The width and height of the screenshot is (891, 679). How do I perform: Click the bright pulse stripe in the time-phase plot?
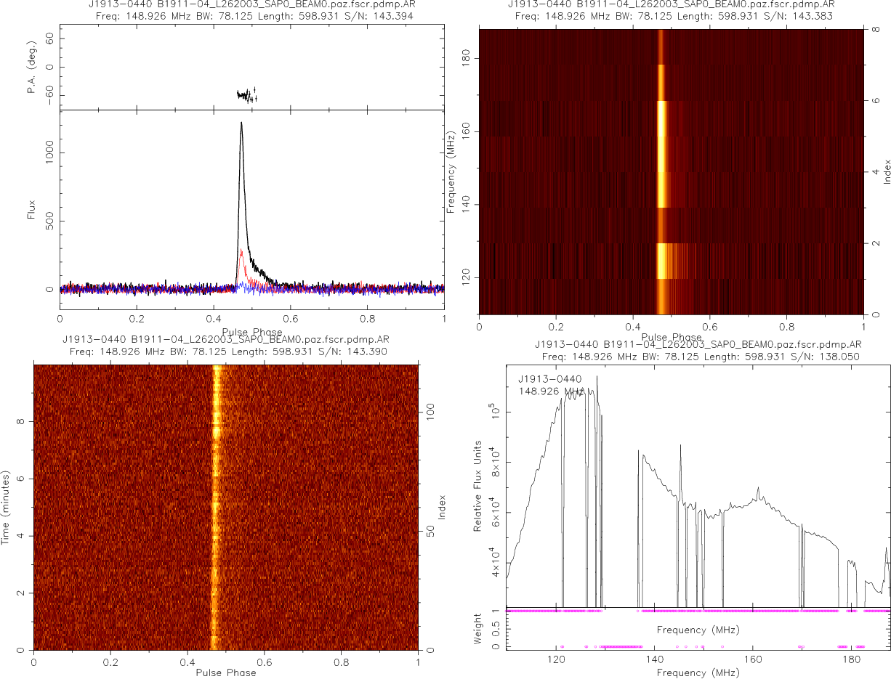215,508
